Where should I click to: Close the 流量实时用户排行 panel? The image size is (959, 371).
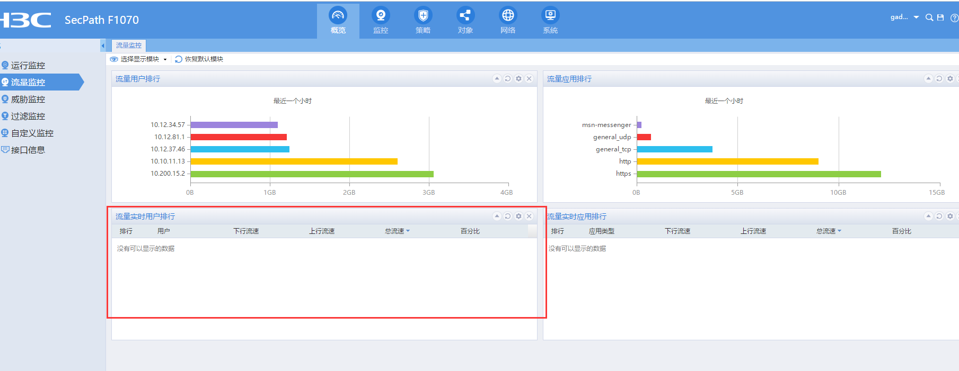(x=529, y=216)
